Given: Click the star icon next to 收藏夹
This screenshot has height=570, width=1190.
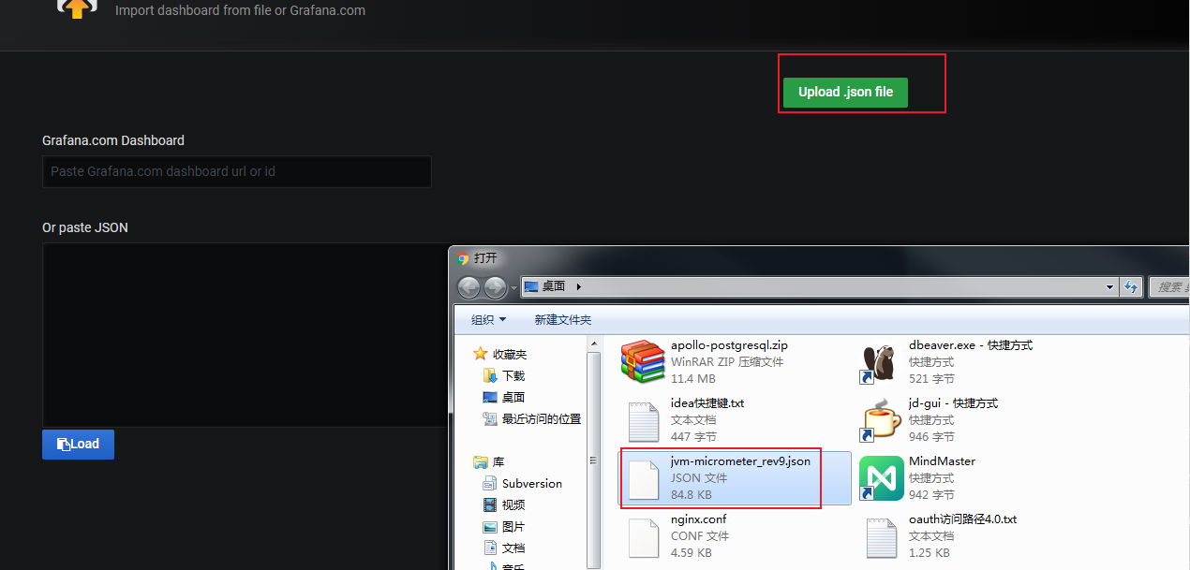Looking at the screenshot, I should (481, 354).
